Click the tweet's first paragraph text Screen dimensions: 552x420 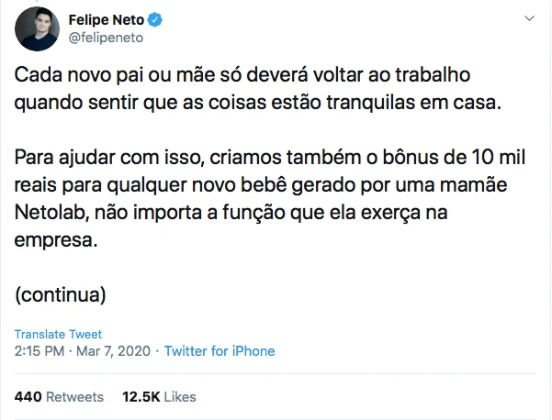(x=259, y=87)
